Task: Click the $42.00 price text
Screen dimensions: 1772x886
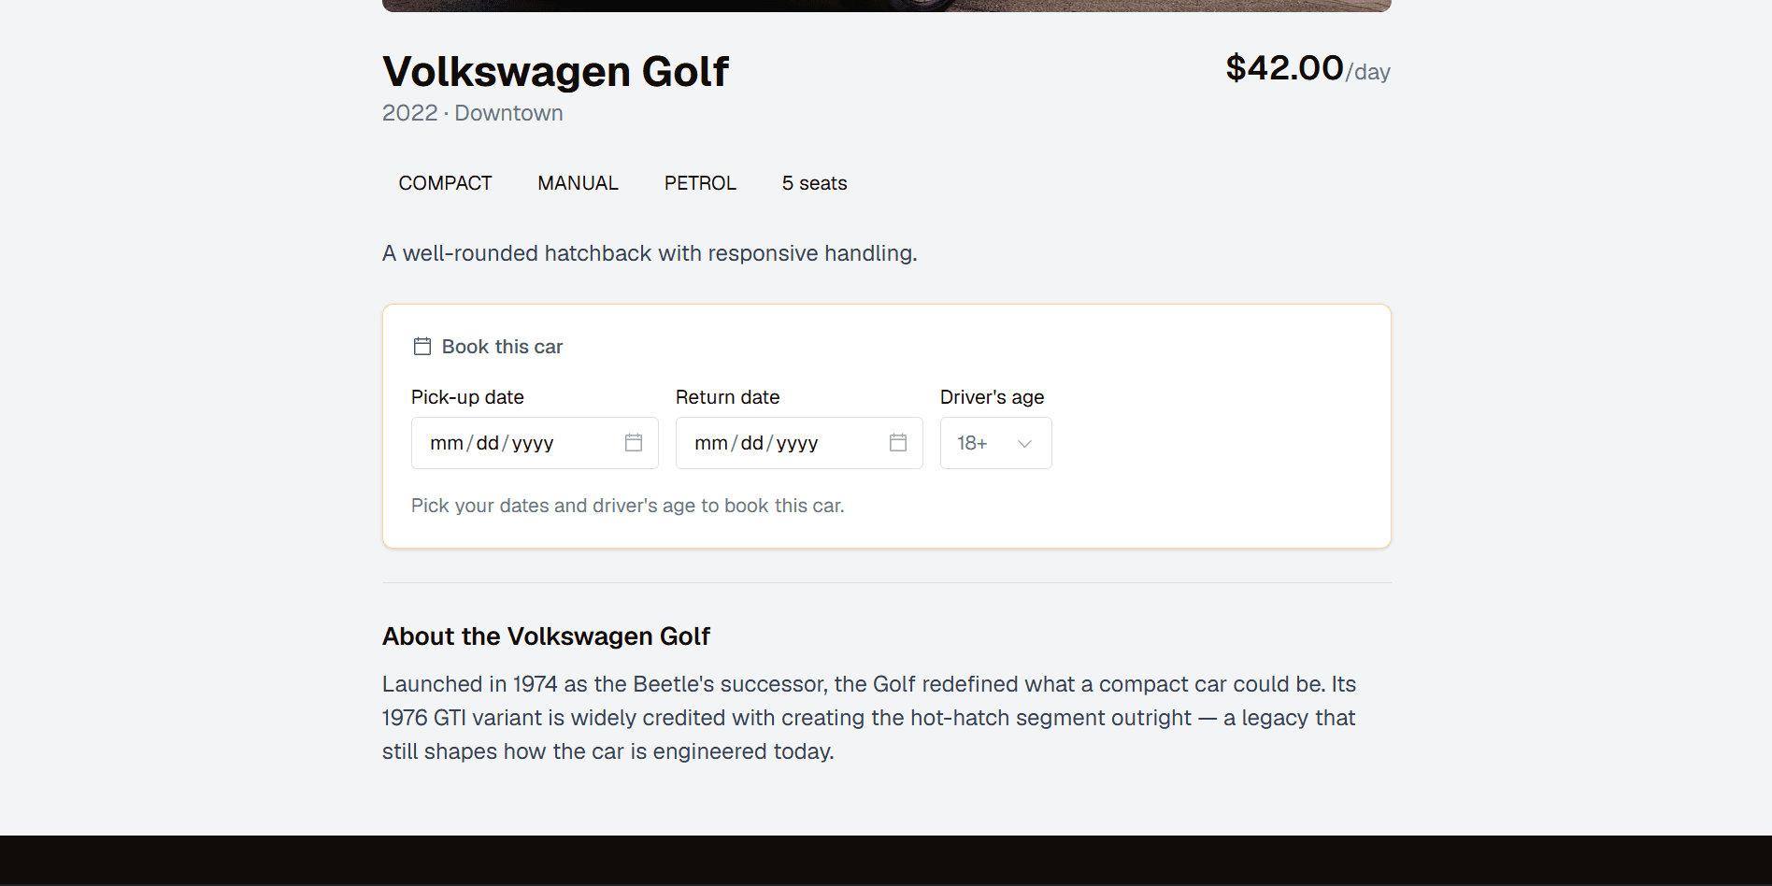Action: (x=1284, y=68)
